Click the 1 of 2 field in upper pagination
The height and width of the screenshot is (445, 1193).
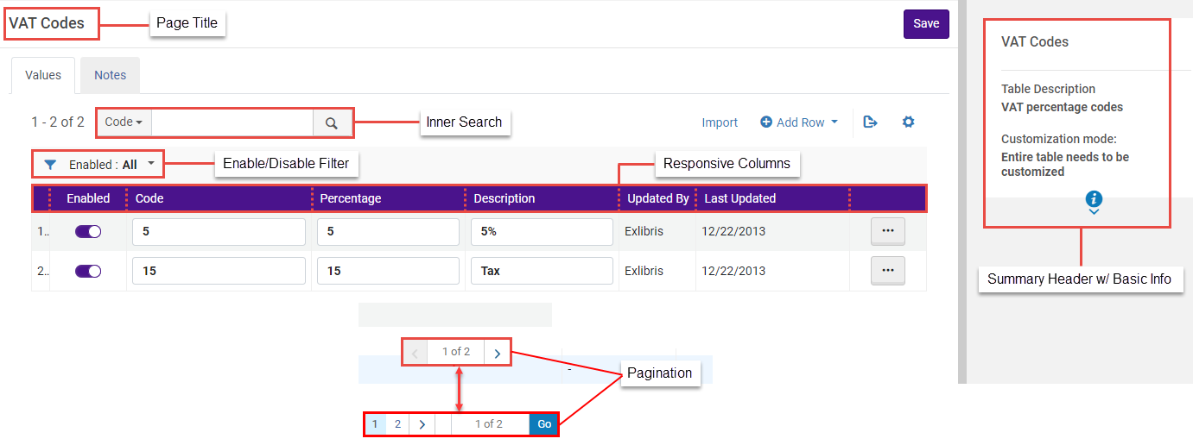[x=456, y=352]
